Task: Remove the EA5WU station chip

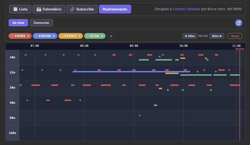Action: pos(80,36)
